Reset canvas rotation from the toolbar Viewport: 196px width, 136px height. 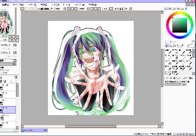click(x=99, y=9)
